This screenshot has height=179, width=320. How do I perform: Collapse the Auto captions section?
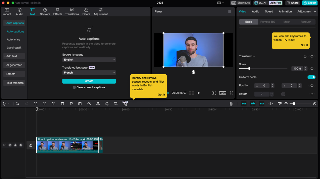click(14, 23)
